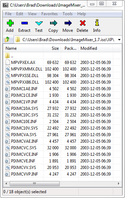This screenshot has height=198, width=125.
Task: Select the PIXMCVVP.INF file name
Action: coord(25,174)
